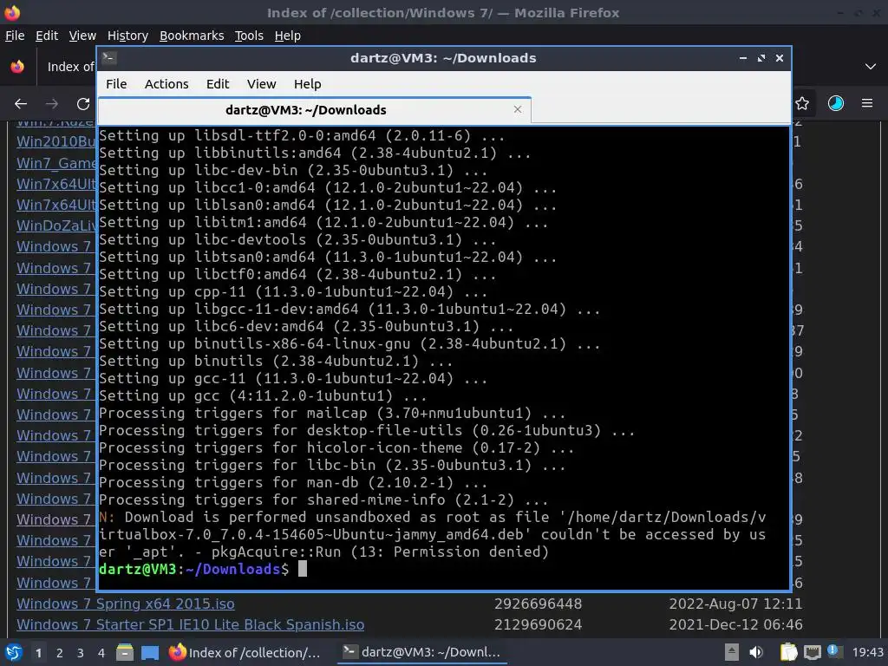
Task: Go back in Firefox
Action: pyautogui.click(x=21, y=104)
